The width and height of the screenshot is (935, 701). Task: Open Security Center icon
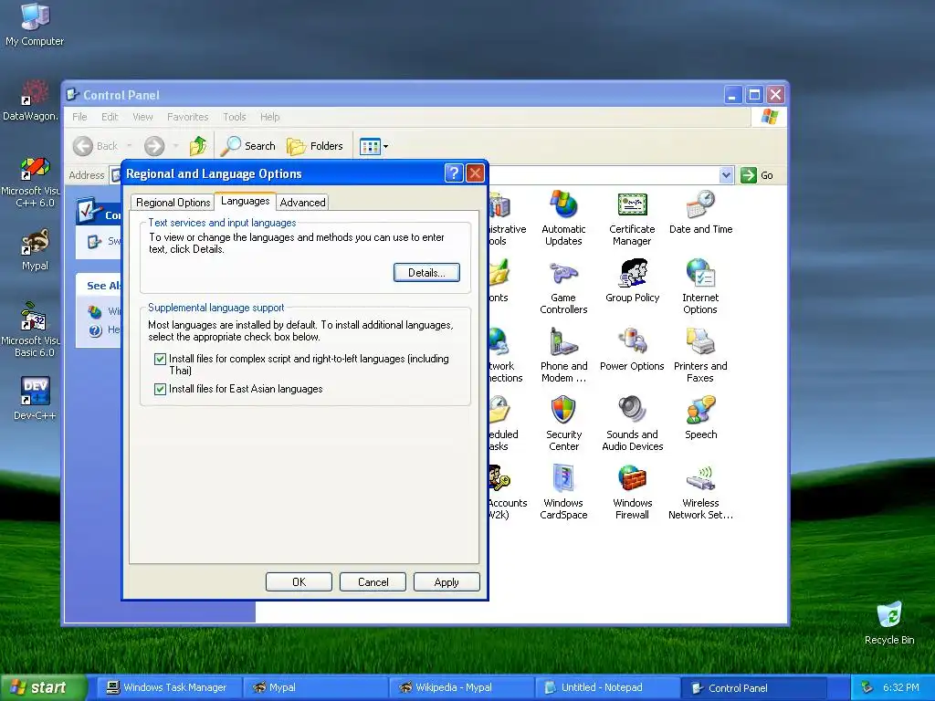pyautogui.click(x=563, y=424)
